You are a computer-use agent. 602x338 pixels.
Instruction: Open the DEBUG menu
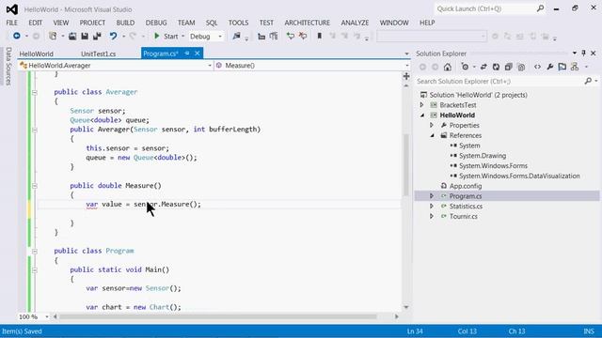156,23
